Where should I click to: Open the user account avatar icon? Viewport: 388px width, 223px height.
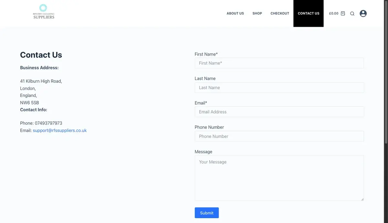click(x=363, y=13)
